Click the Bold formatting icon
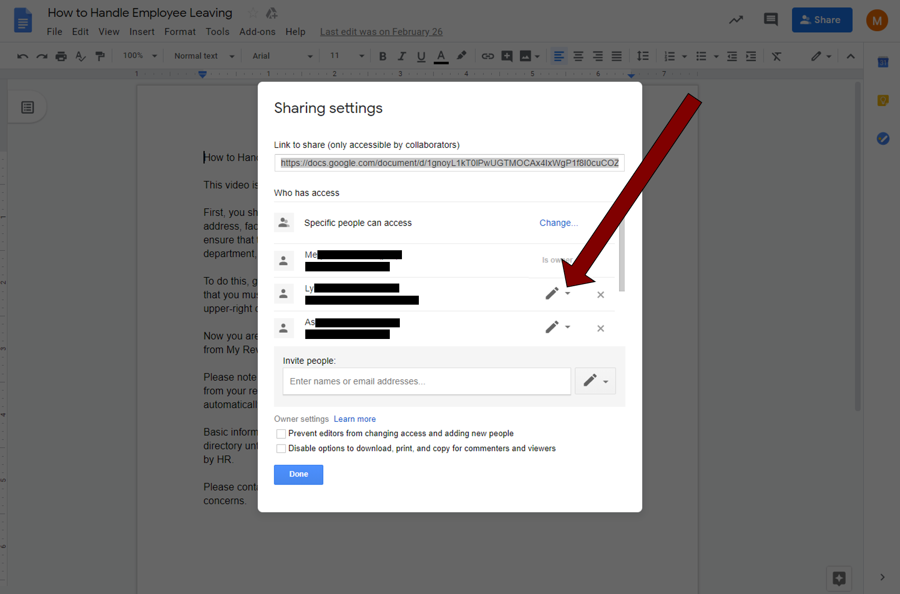Screen dimensions: 900x594 383,56
